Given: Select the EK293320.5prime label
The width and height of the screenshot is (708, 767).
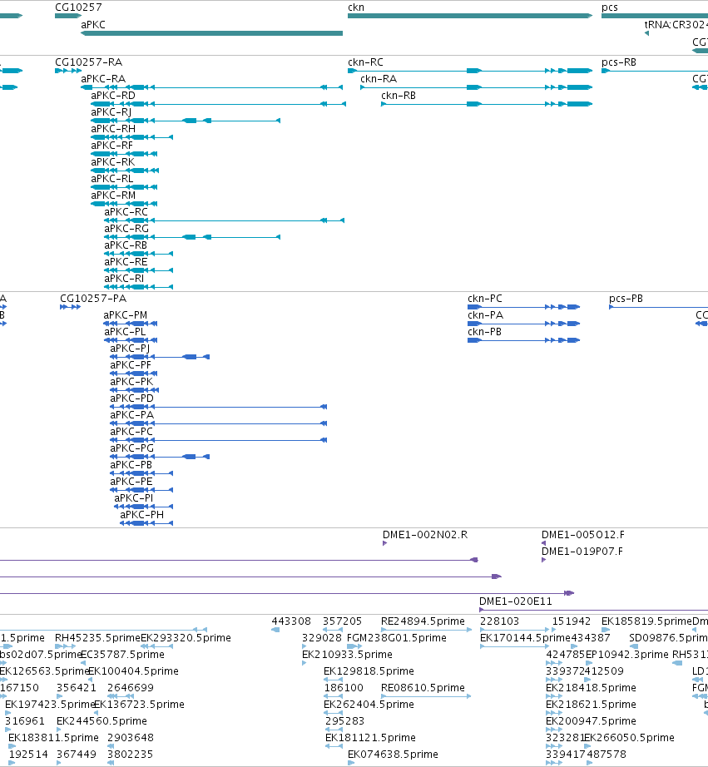Looking at the screenshot, I should click(186, 638).
